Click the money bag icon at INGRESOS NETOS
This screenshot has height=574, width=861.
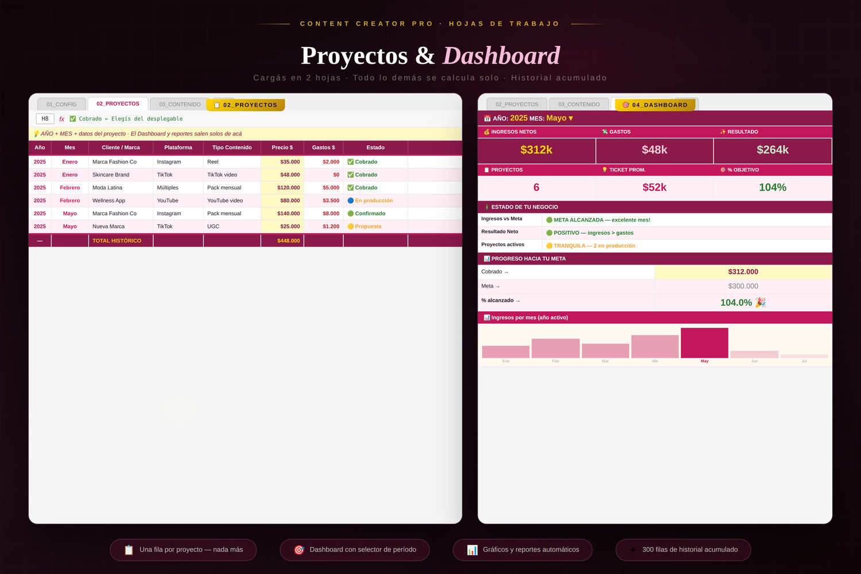click(487, 132)
